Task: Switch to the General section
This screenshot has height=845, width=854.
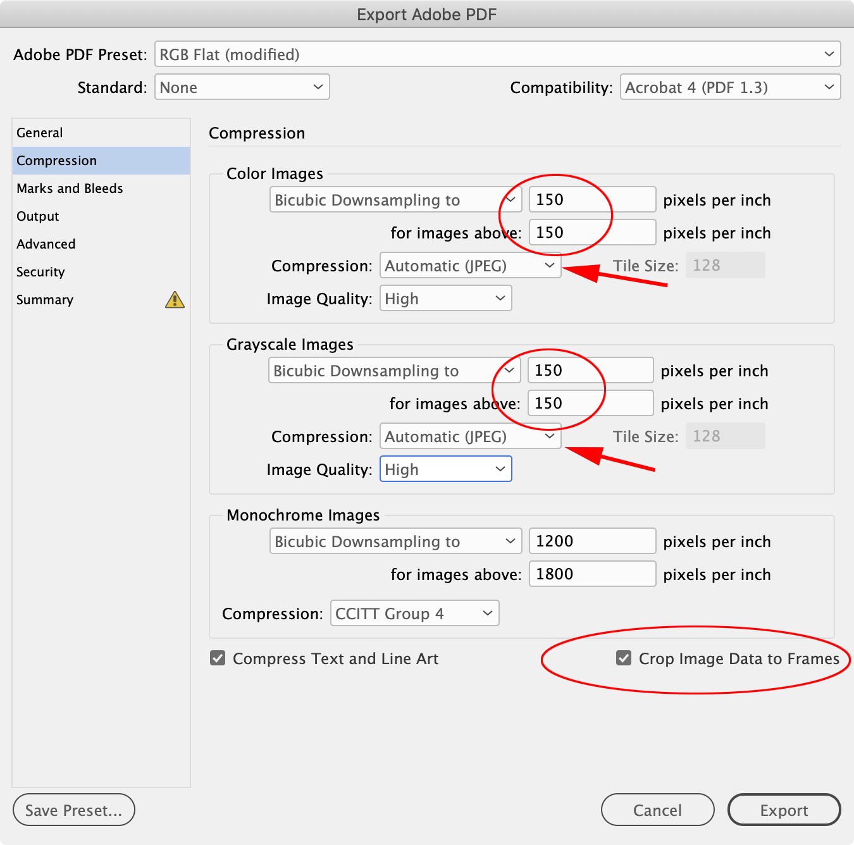Action: click(40, 132)
